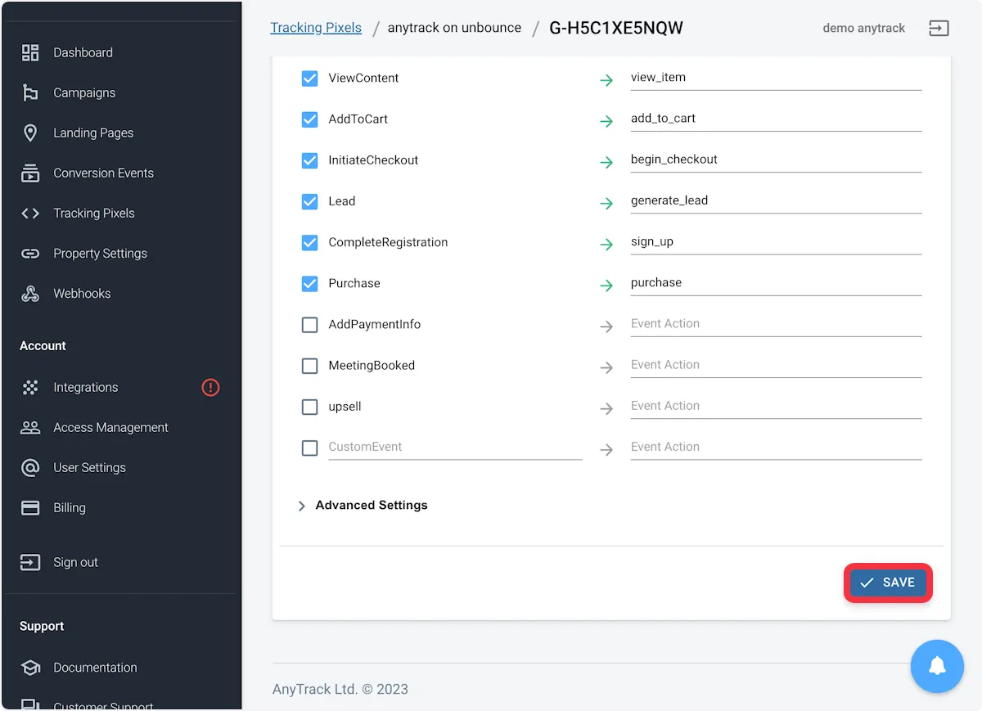Enable the CustomEvent checkbox
Screen dimensions: 982x711
(x=309, y=448)
